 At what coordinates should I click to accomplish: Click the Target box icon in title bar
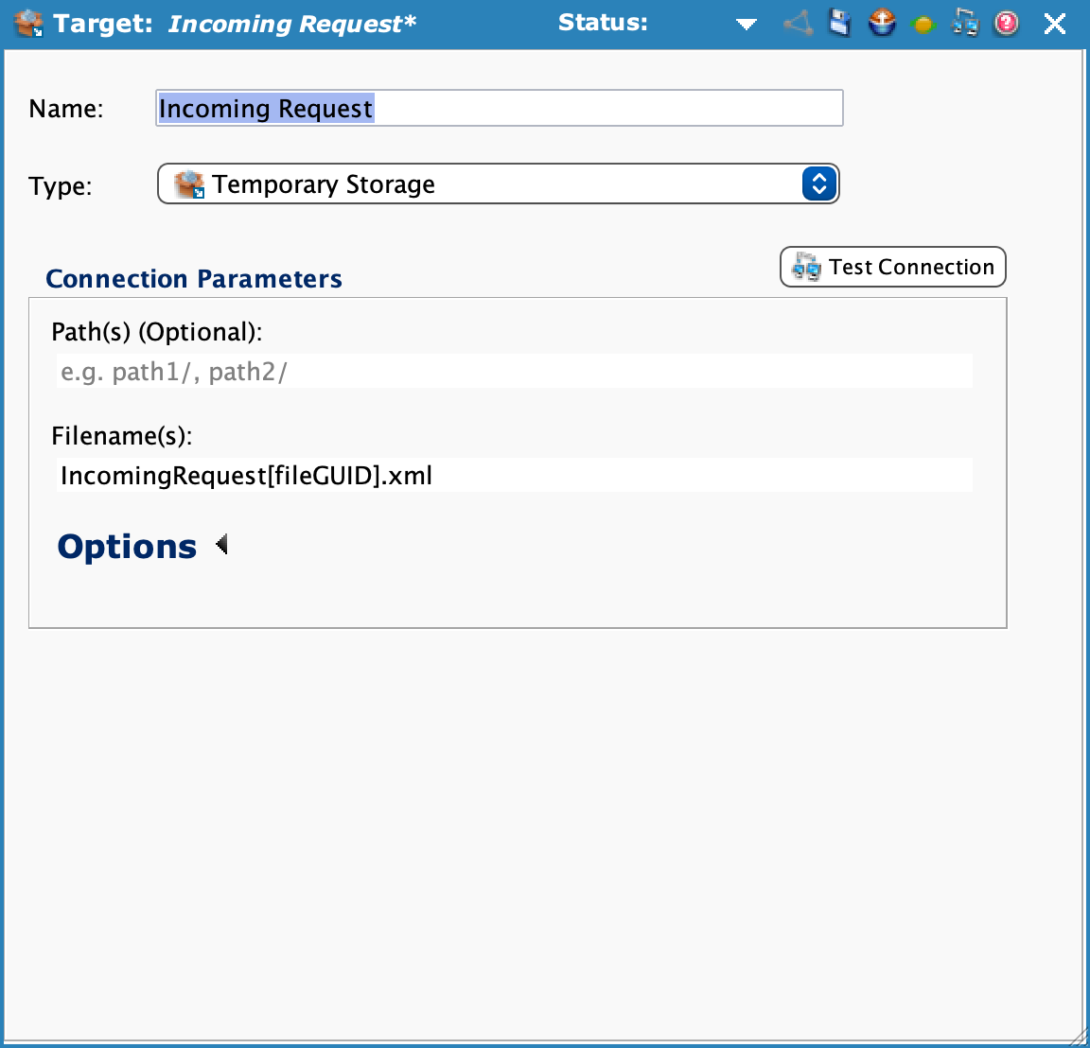coord(29,24)
